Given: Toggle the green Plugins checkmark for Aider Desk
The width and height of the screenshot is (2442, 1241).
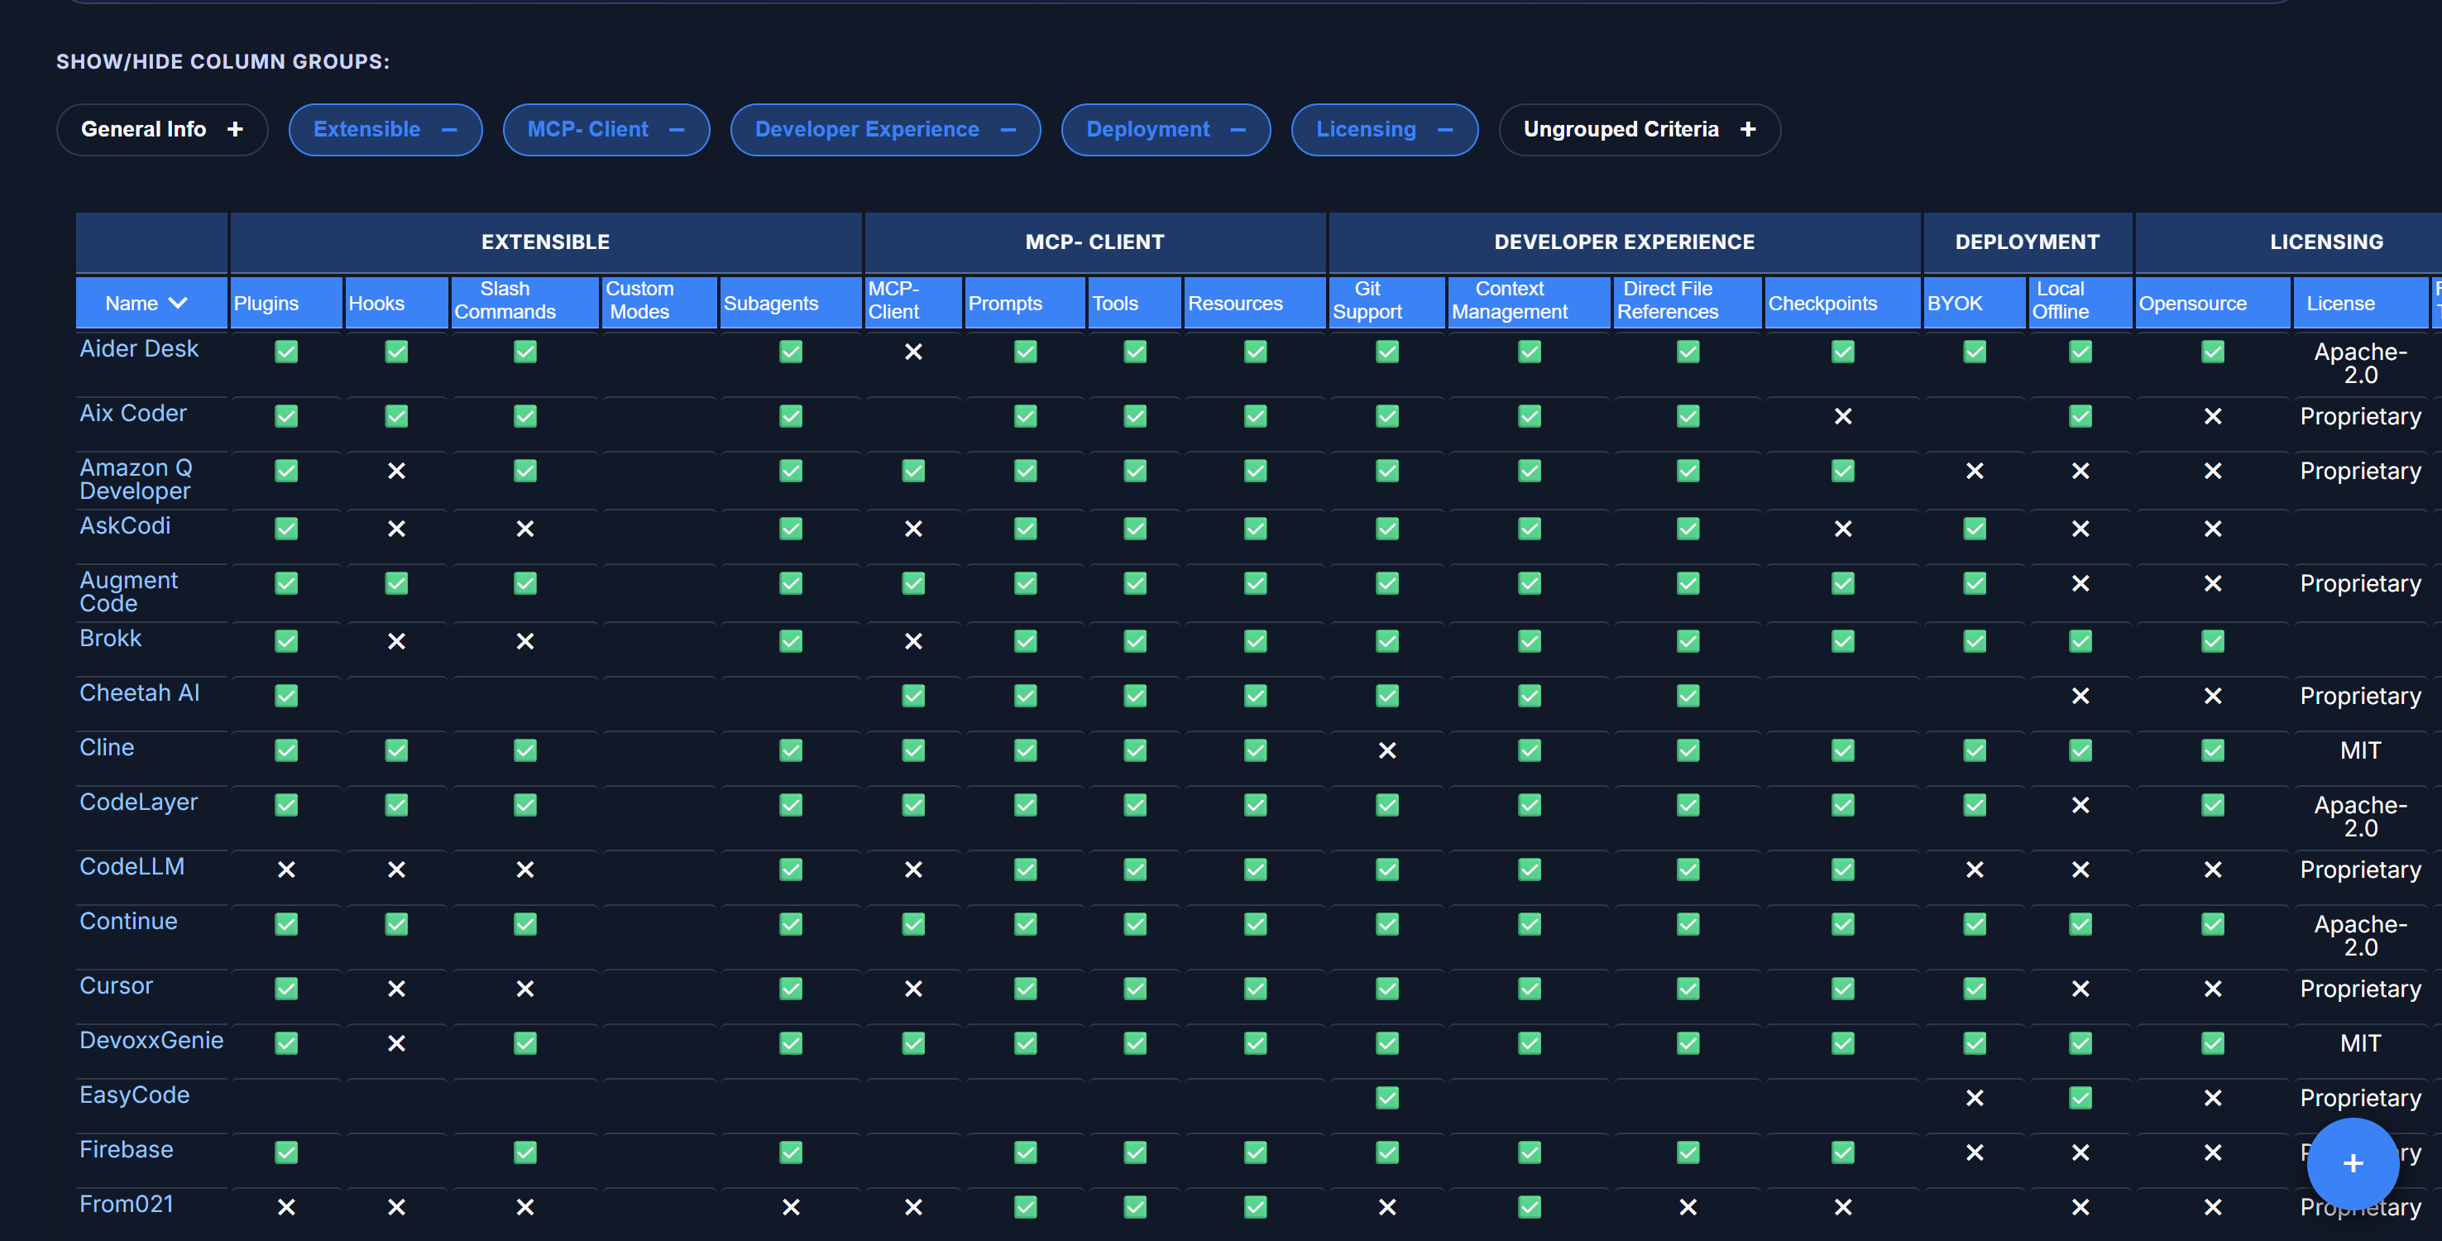Looking at the screenshot, I should tap(285, 352).
